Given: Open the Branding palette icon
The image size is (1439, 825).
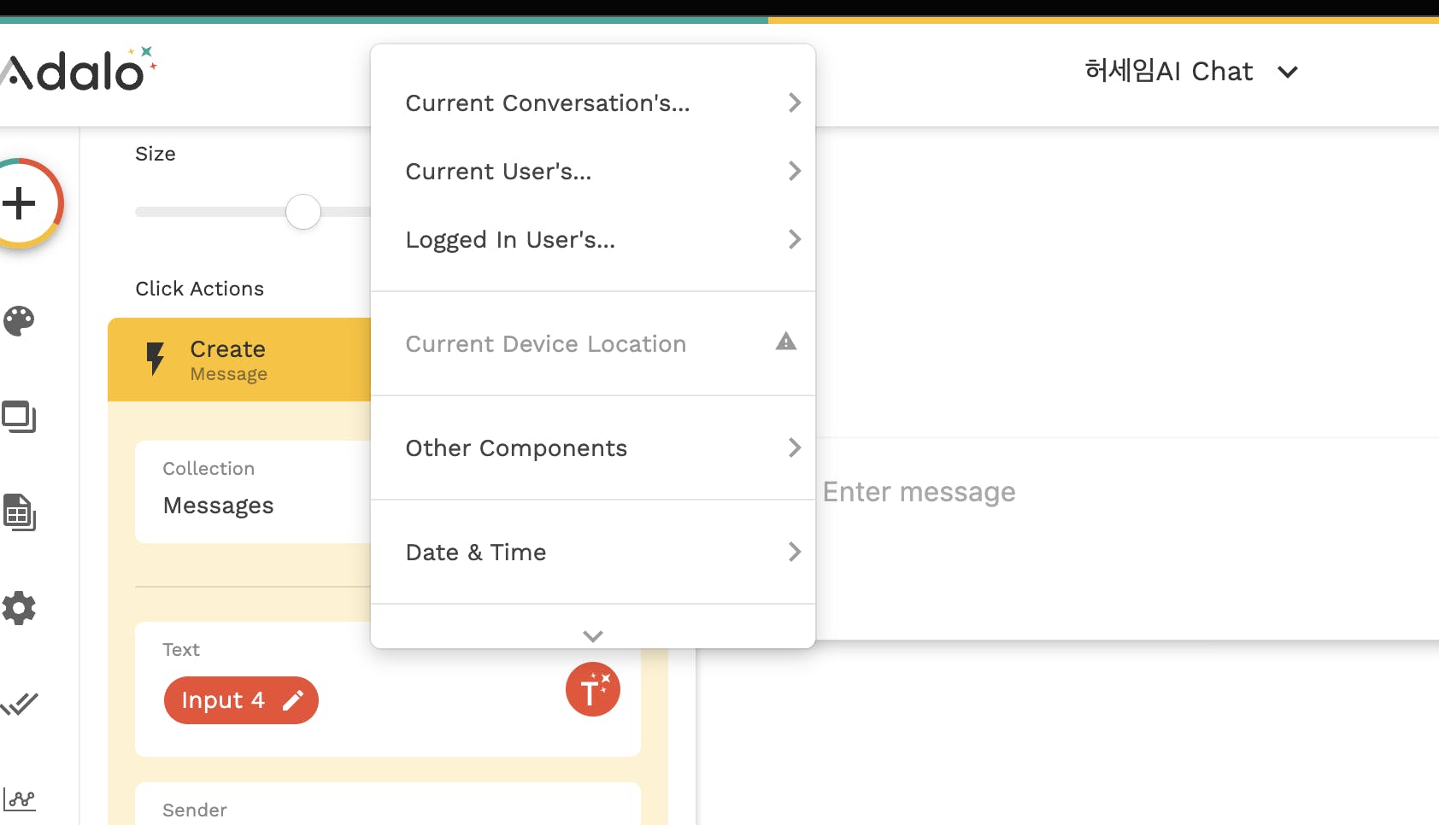Looking at the screenshot, I should click(x=19, y=321).
